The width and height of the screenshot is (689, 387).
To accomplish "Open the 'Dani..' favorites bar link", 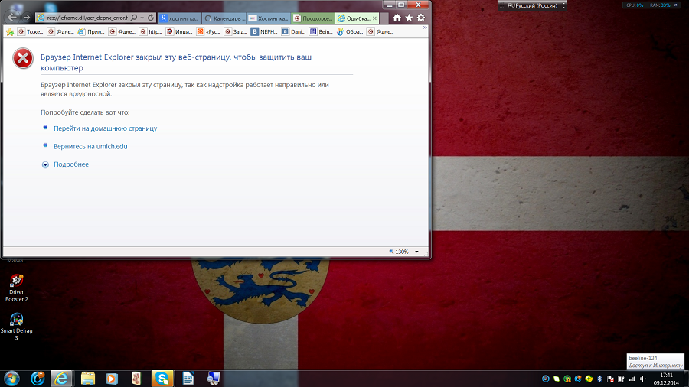I will pos(293,31).
